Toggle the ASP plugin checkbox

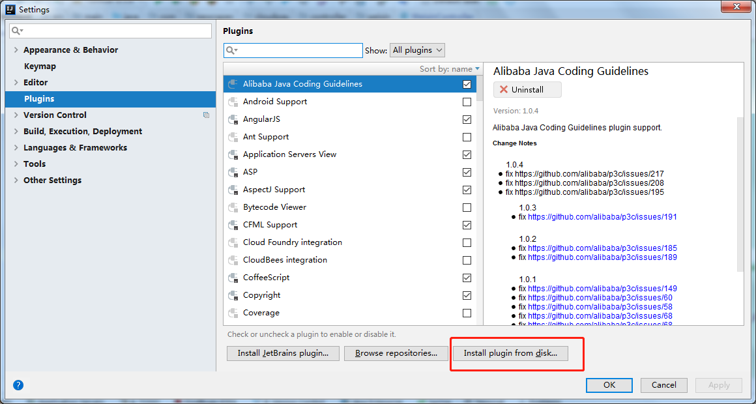click(467, 172)
